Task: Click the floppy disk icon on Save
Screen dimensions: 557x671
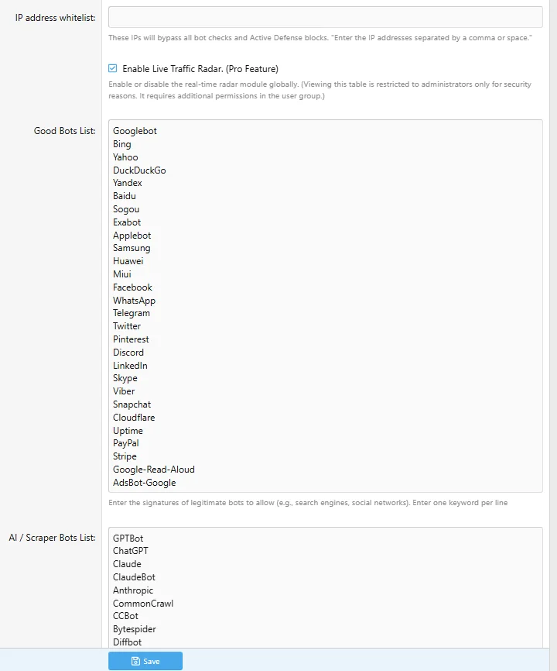Action: (136, 661)
